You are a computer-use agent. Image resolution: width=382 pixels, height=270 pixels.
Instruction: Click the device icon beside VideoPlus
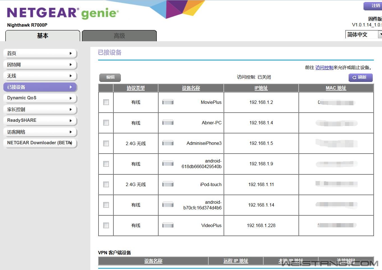(x=168, y=225)
